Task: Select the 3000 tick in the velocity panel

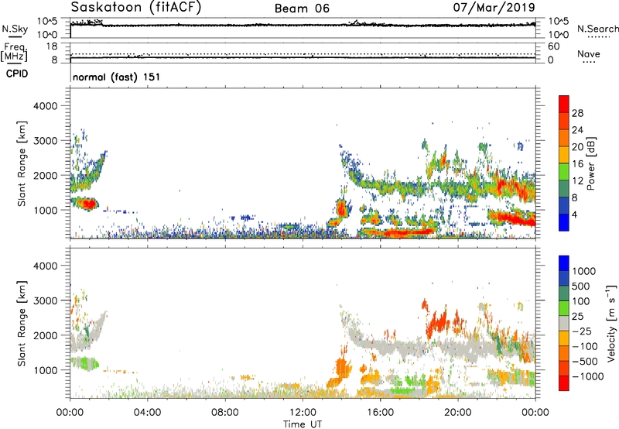Action: (46, 300)
